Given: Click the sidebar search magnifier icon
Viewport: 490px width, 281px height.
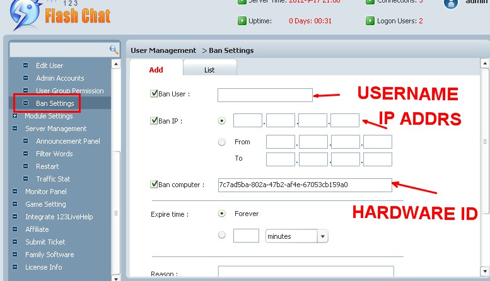Looking at the screenshot, I should (x=114, y=49).
